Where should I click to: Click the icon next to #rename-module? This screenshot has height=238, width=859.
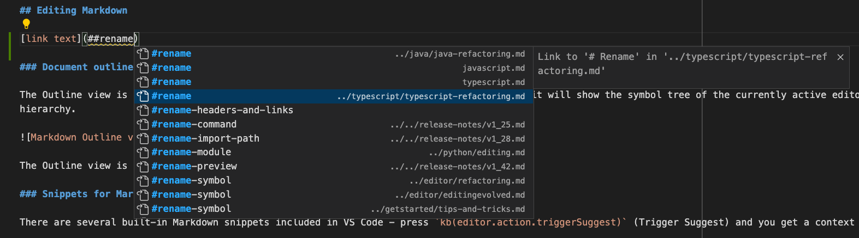(x=143, y=152)
